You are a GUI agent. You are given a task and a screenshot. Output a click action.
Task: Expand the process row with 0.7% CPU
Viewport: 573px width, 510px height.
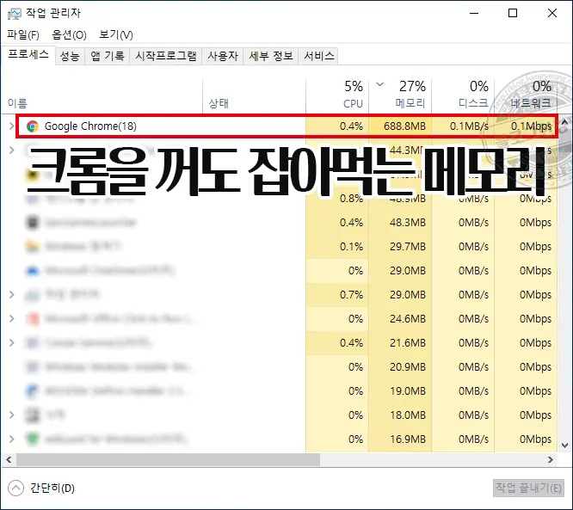pos(12,294)
